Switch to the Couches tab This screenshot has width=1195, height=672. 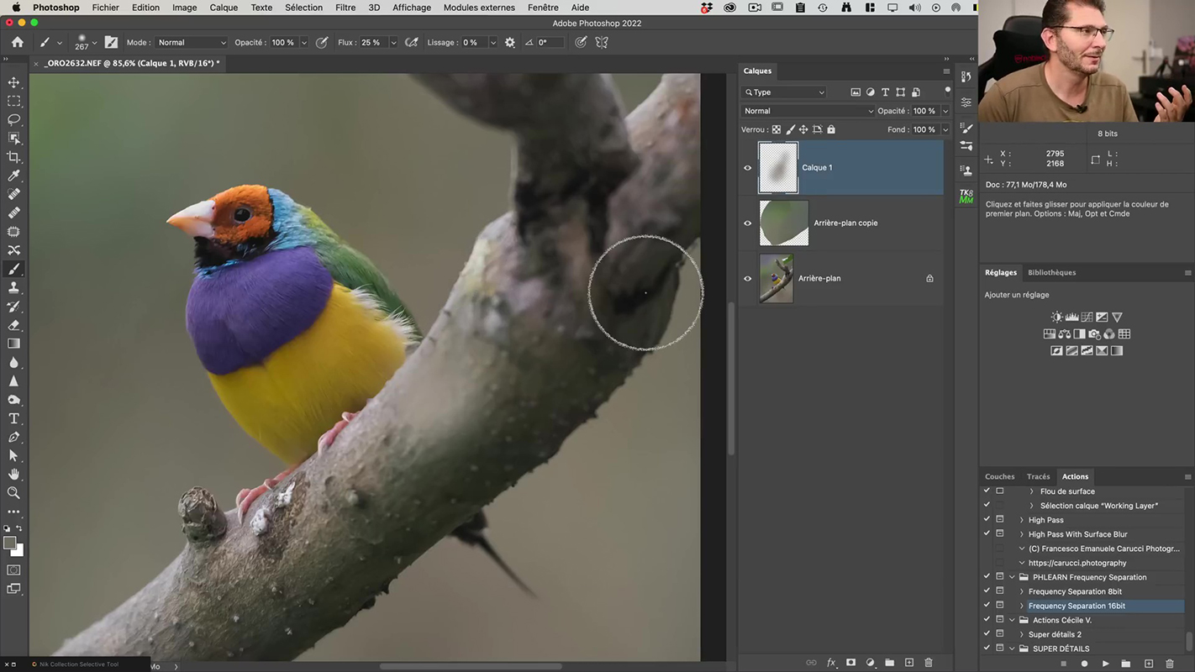[x=999, y=477]
